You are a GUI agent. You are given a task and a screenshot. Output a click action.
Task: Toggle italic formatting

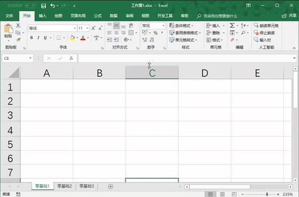click(x=38, y=37)
